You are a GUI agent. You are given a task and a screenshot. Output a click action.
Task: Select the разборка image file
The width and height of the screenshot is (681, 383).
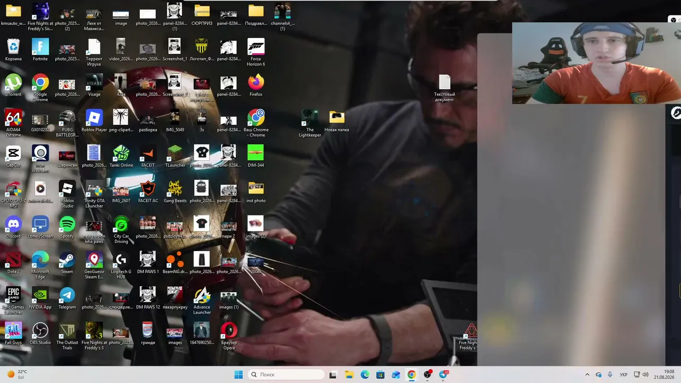click(x=148, y=121)
